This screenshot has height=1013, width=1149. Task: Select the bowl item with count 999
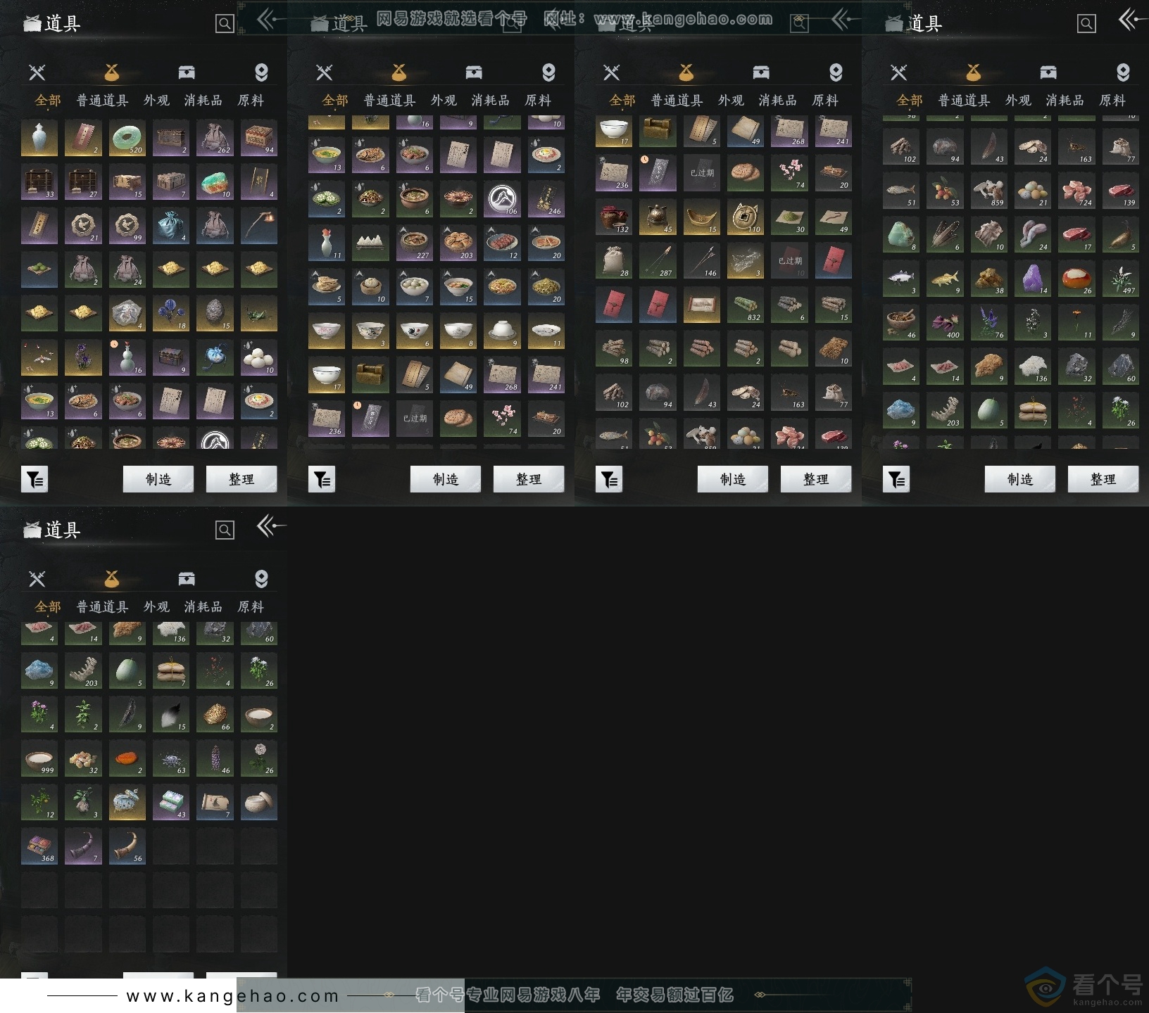[39, 758]
